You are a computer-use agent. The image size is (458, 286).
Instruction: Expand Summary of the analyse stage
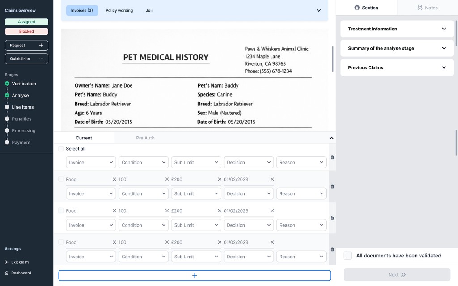pyautogui.click(x=397, y=48)
